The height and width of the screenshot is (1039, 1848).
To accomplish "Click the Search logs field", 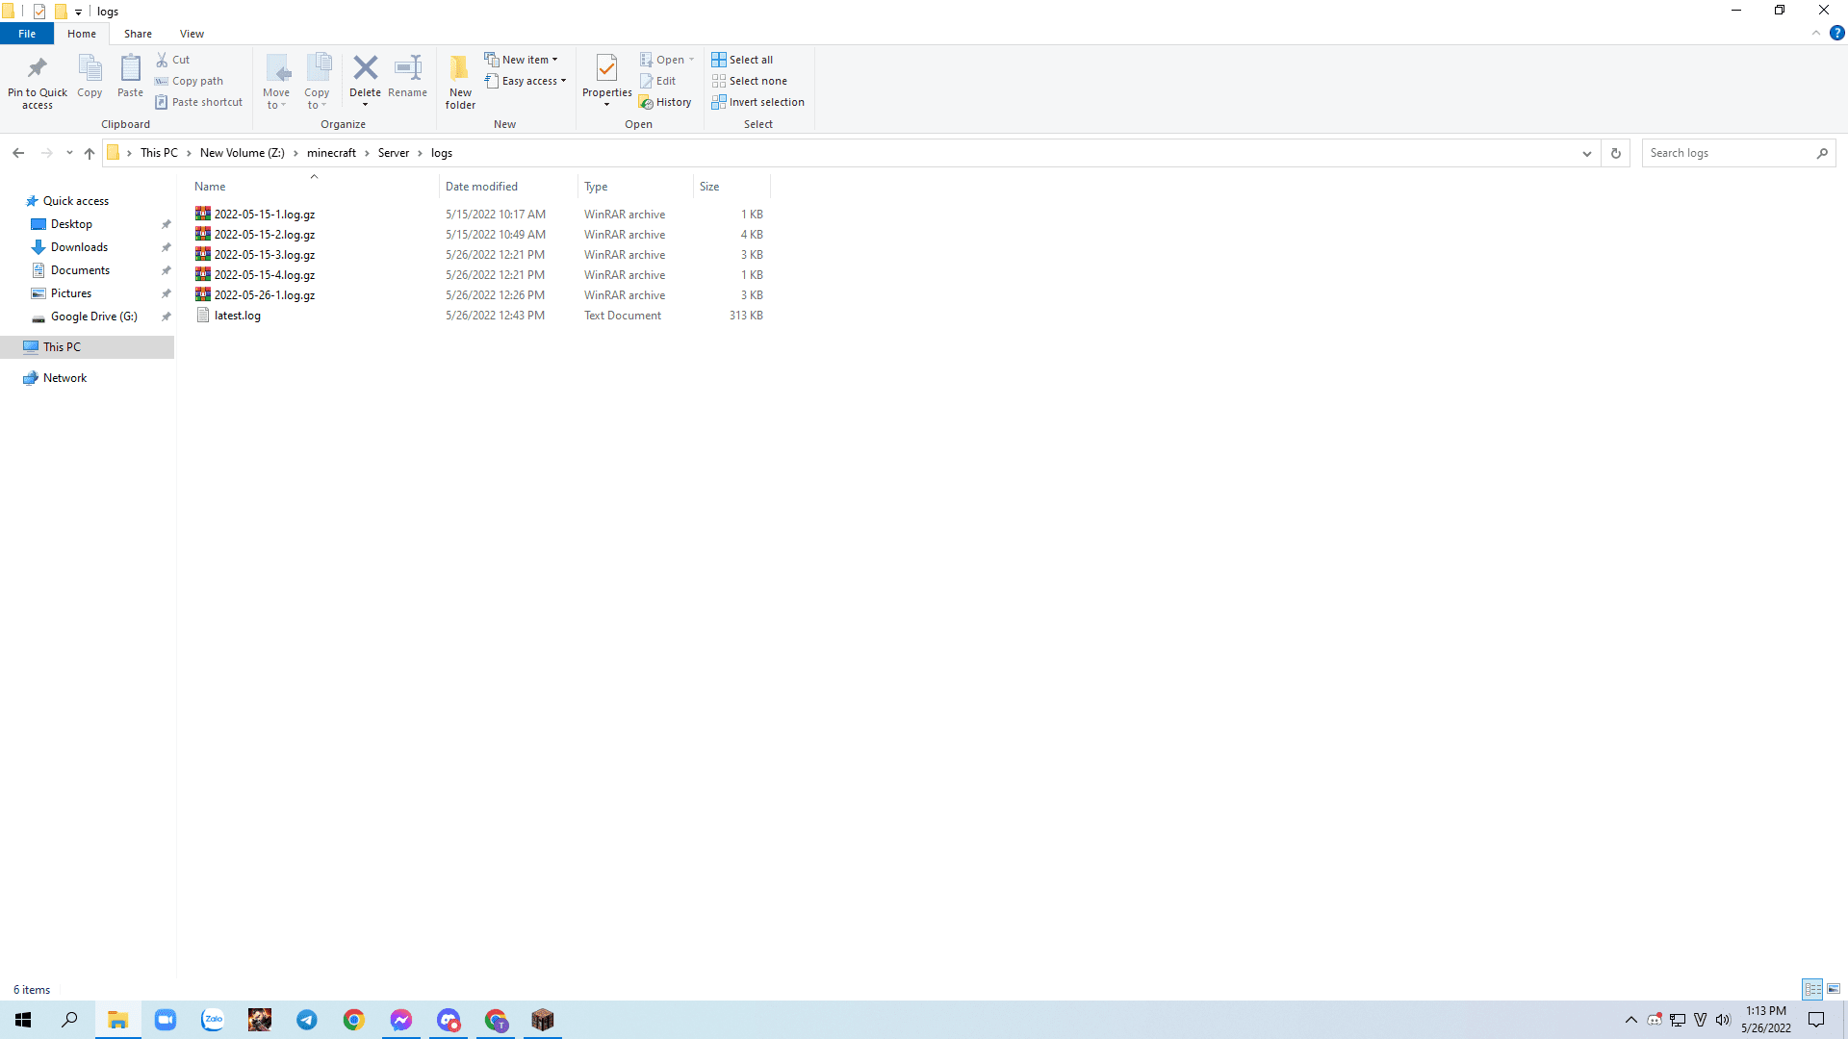I will [x=1728, y=153].
